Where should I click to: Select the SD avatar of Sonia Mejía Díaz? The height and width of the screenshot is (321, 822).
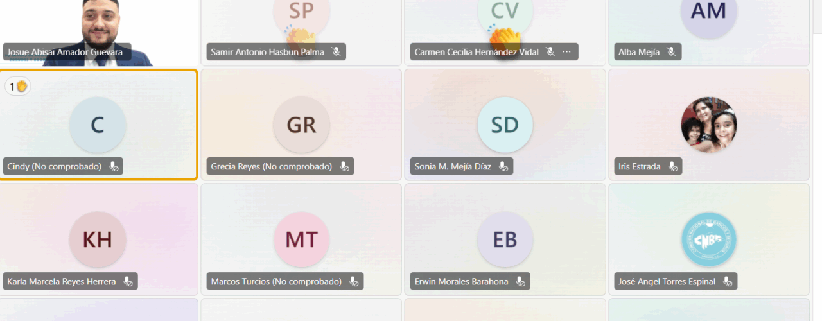point(505,125)
